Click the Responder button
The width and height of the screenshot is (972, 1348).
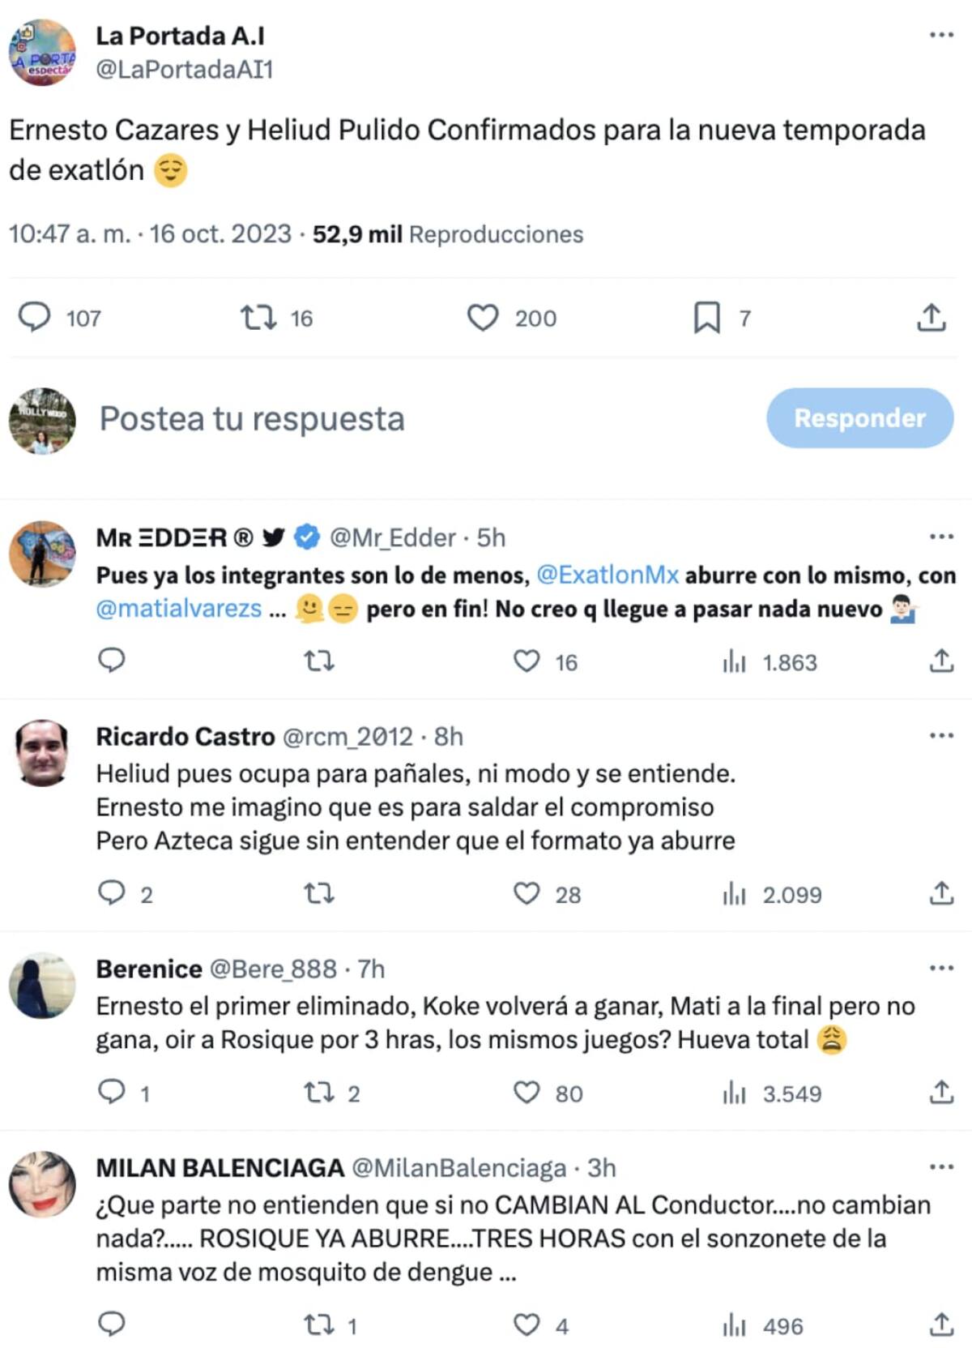point(859,417)
